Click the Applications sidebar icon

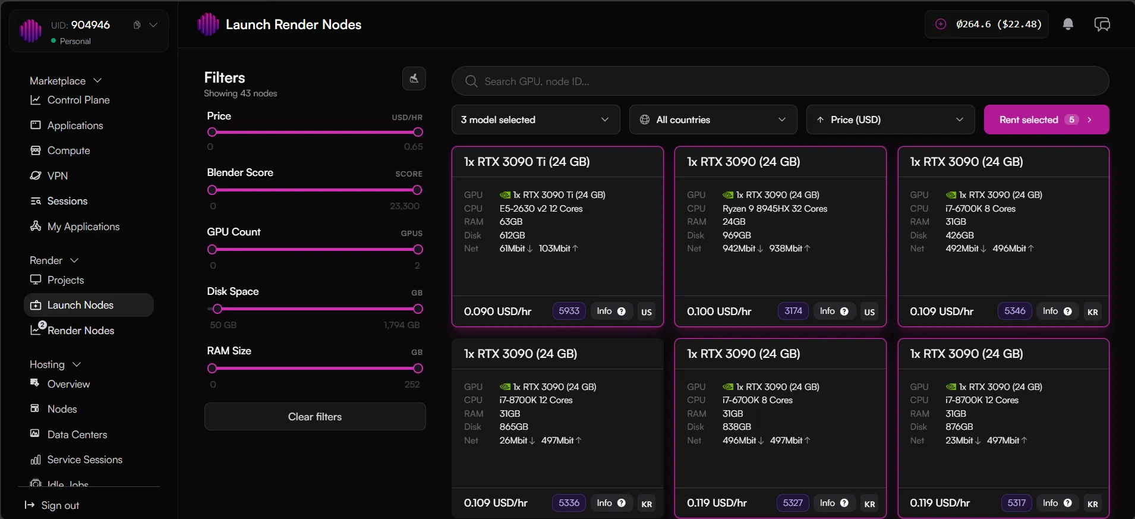tap(36, 125)
